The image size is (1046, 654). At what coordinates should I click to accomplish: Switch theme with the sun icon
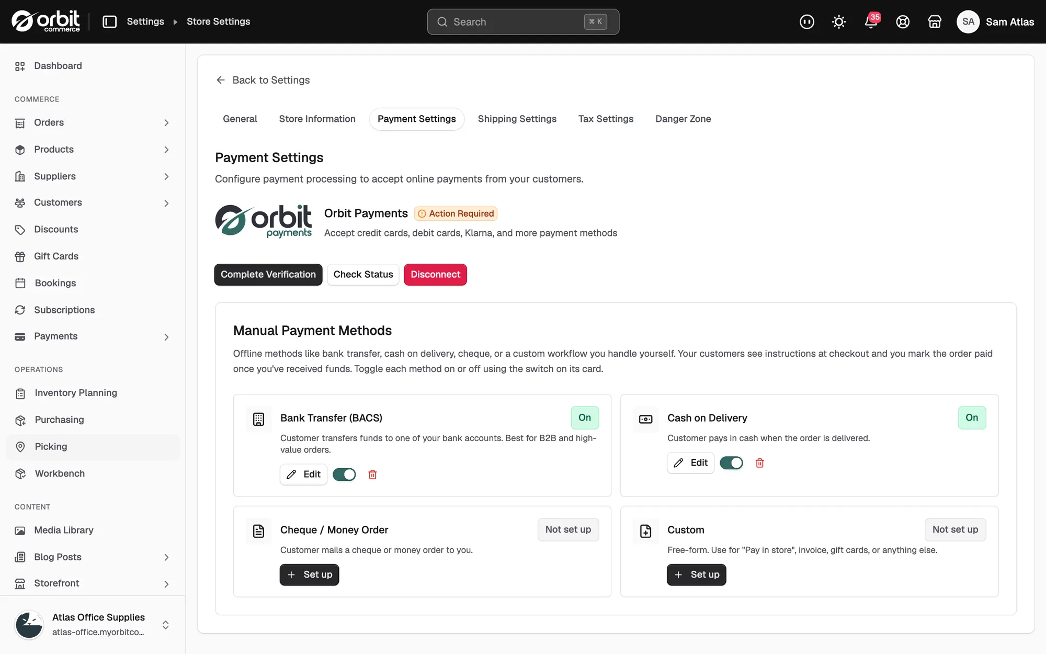(x=839, y=21)
